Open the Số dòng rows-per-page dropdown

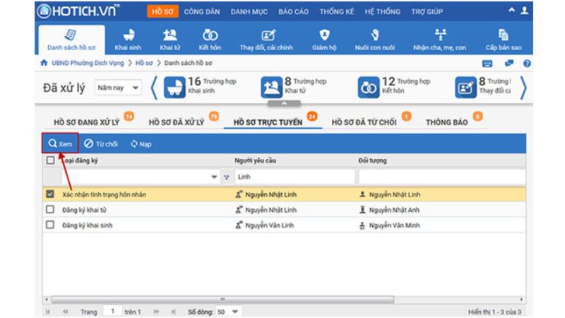[228, 312]
